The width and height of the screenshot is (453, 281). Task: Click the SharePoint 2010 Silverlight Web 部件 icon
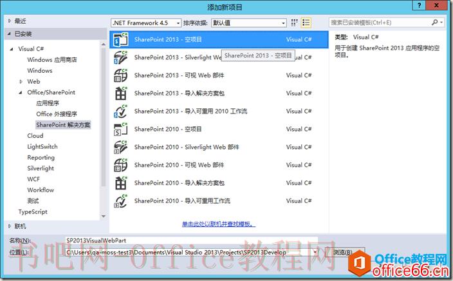[121, 147]
